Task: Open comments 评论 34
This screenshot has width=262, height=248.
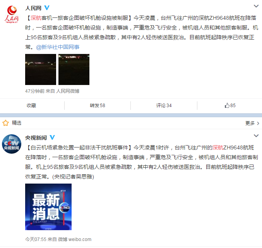Action: [x=164, y=106]
